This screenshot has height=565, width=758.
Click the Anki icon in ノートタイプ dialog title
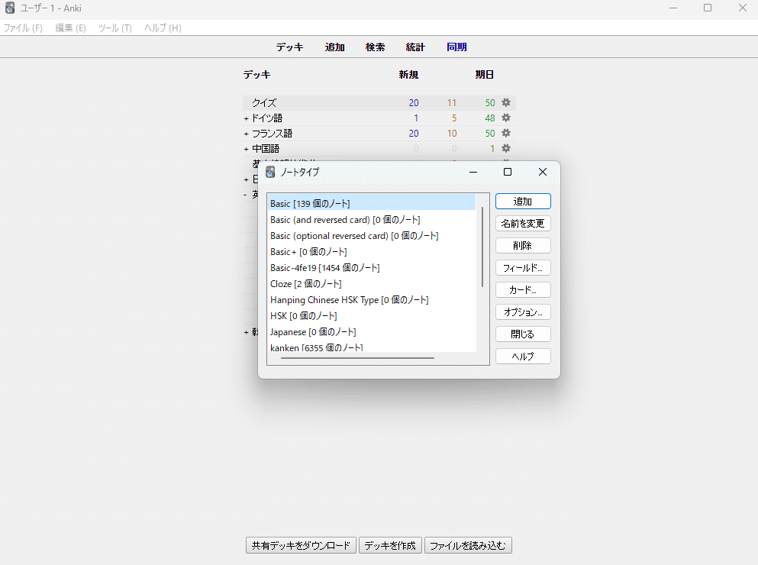point(270,172)
